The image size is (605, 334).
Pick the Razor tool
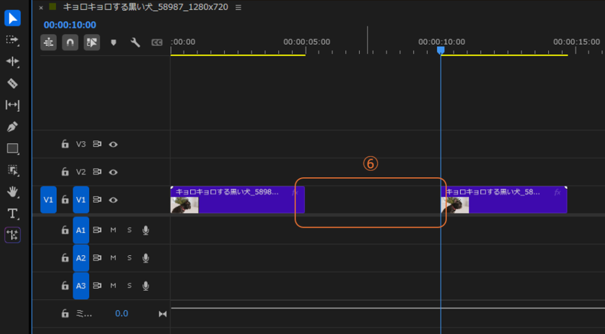click(x=12, y=83)
